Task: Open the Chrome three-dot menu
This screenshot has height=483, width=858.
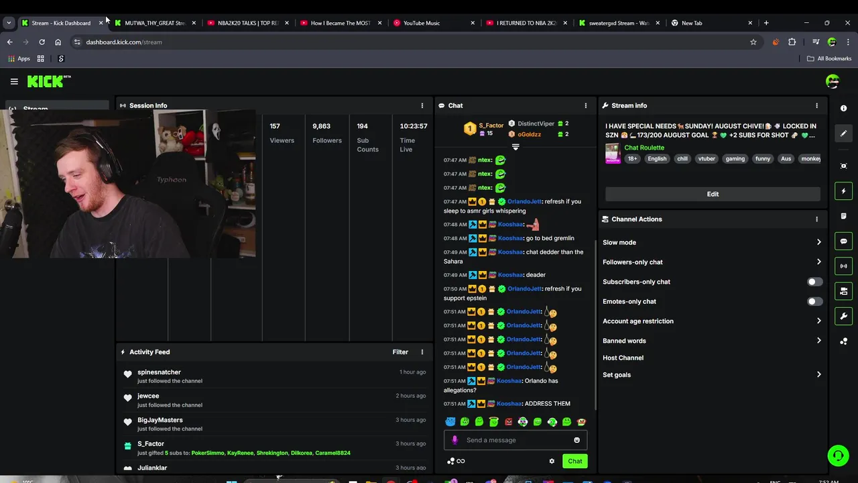Action: pos(847,42)
